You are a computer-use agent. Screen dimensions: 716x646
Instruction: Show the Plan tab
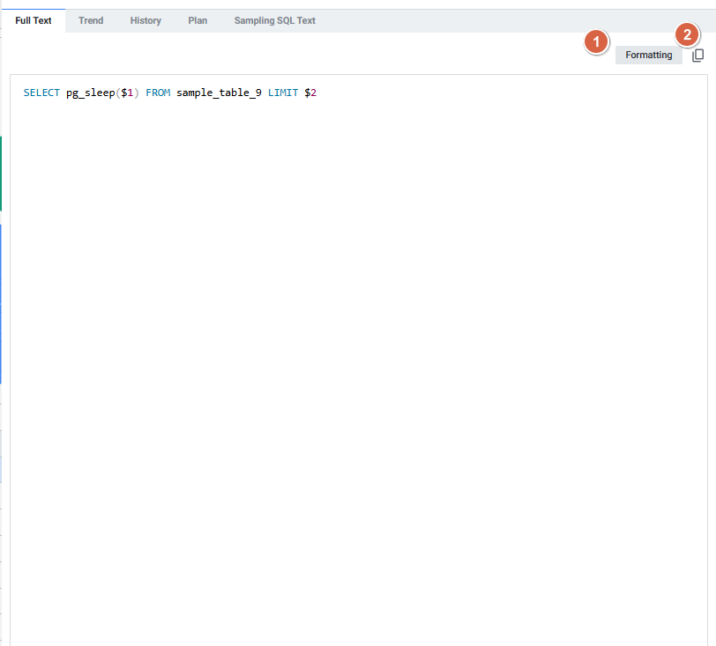click(198, 20)
